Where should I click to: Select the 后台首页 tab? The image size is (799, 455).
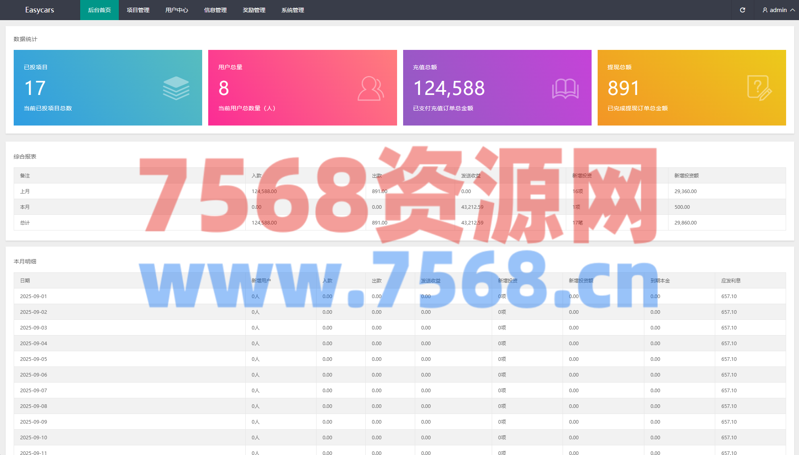[99, 10]
